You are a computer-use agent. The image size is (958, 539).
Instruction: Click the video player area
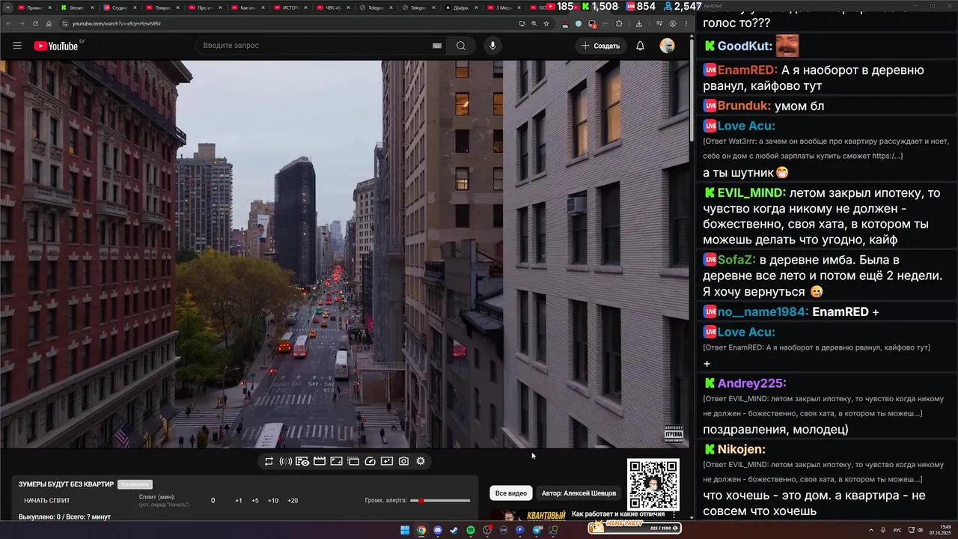(344, 255)
